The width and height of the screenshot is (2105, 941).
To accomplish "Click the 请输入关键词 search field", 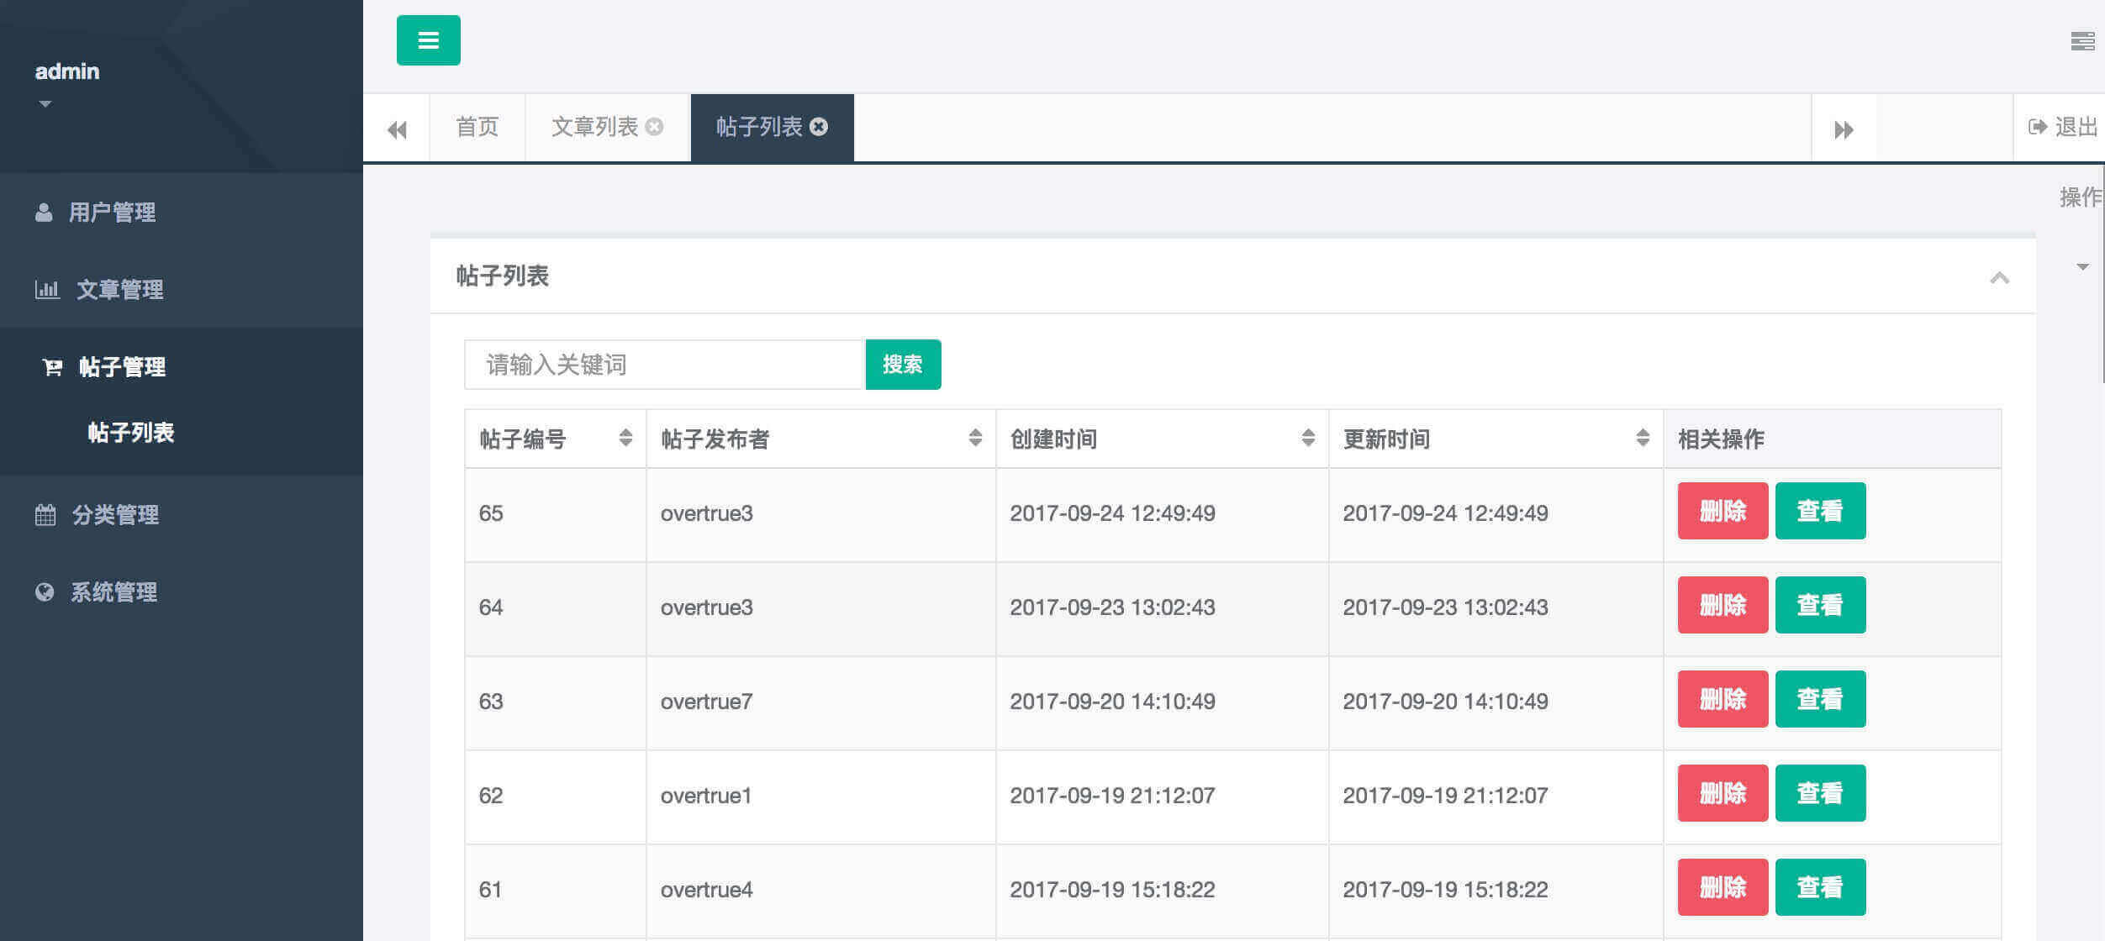I will tap(664, 365).
